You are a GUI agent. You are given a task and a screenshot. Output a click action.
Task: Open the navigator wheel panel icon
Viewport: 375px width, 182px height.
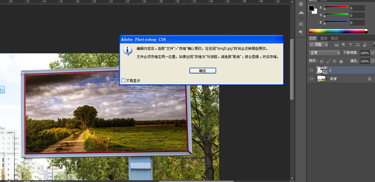[301, 4]
